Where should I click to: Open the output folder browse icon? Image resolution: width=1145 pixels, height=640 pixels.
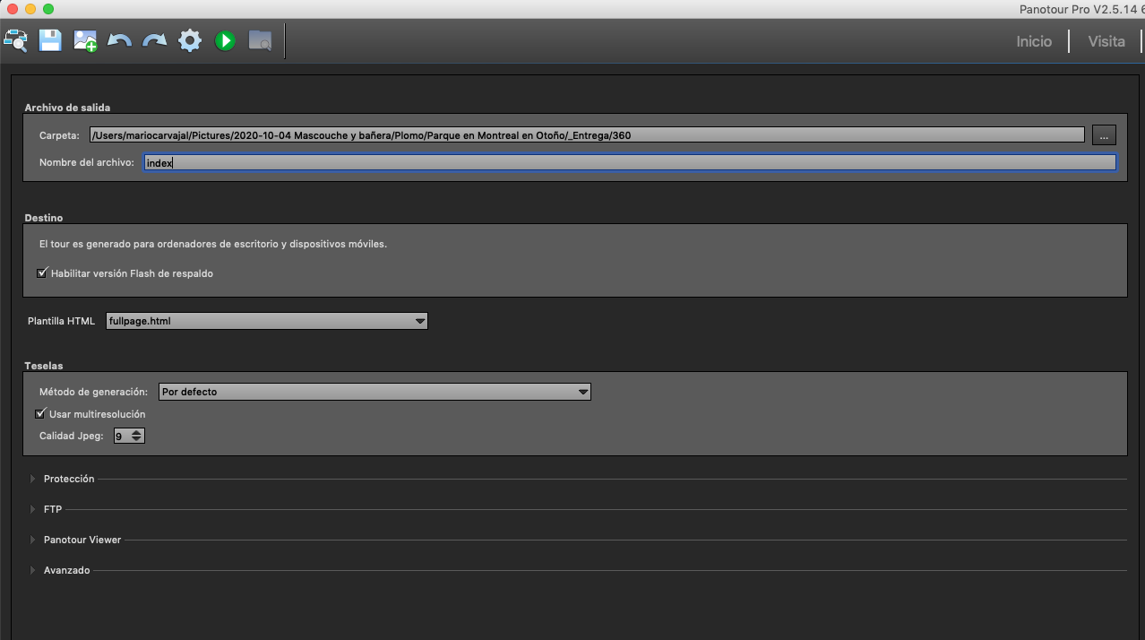[x=260, y=40]
